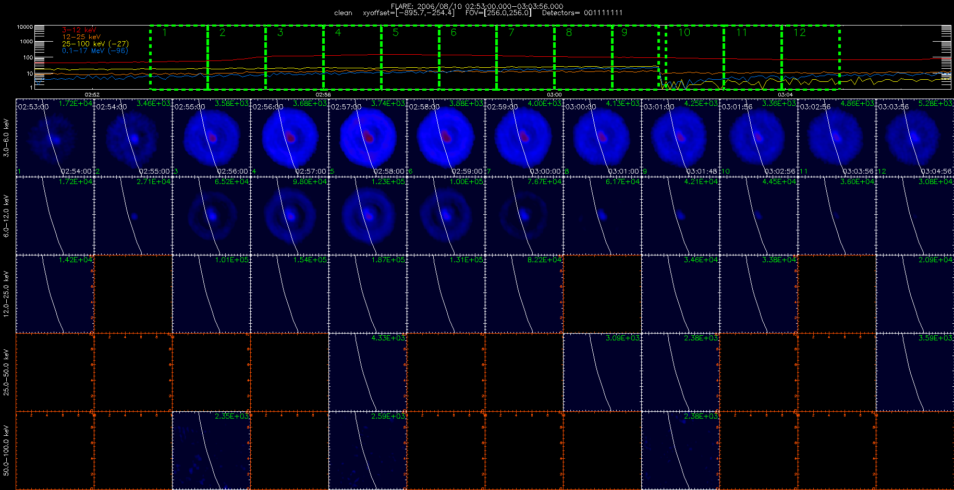
Task: Click the 25.0-50.0 keV row label
Action: tap(6, 372)
